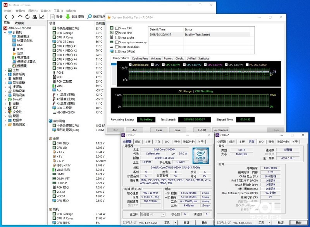Image resolution: width=310 pixels, height=227 pixels.
Task: Click the user icon in AIDA64 toolbar
Action: pyautogui.click(x=34, y=17)
